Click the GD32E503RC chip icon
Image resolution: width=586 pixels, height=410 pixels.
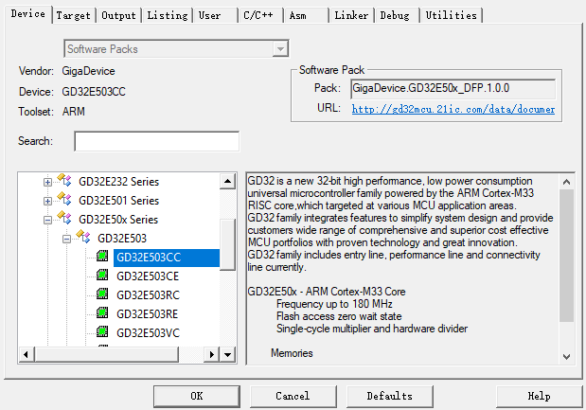(x=102, y=294)
